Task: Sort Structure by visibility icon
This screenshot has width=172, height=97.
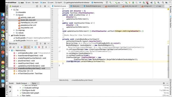Action: point(10,47)
